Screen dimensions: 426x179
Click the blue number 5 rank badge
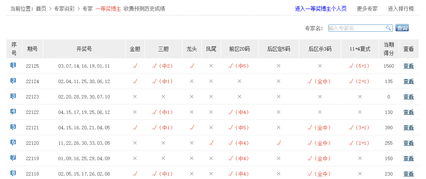(x=13, y=127)
